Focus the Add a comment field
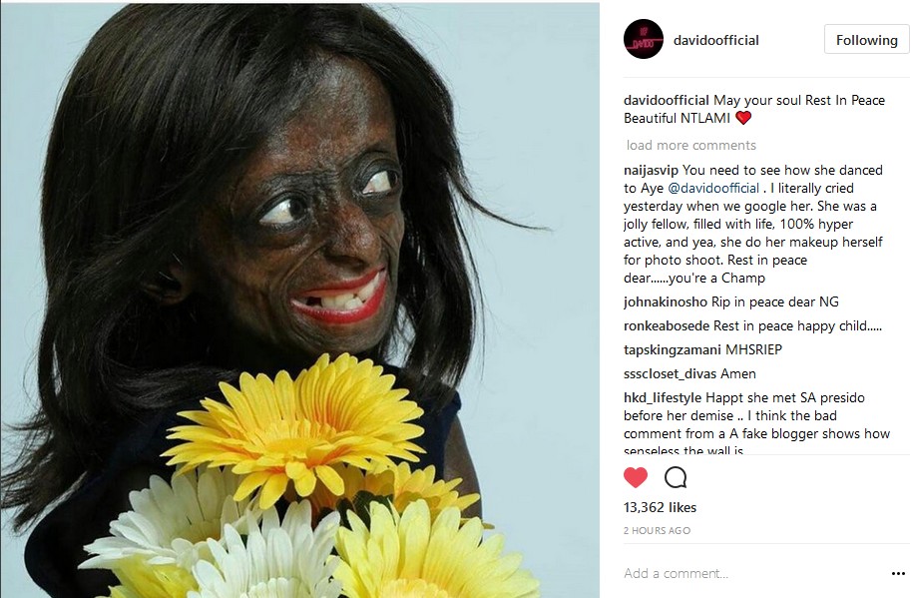The image size is (912, 598). coord(750,574)
